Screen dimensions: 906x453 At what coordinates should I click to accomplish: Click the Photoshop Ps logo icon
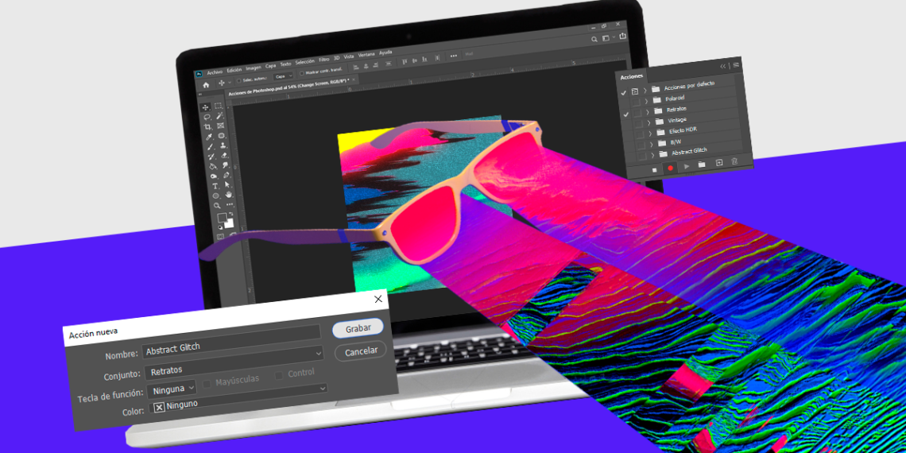(199, 74)
